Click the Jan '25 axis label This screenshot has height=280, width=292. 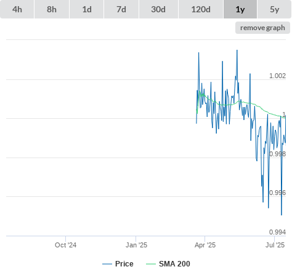point(136,245)
